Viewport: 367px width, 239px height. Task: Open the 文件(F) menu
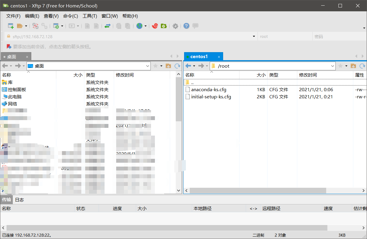[x=13, y=16]
